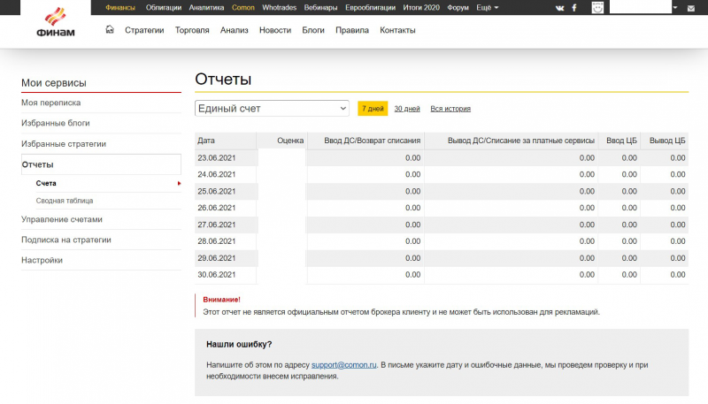Image resolution: width=708 pixels, height=404 pixels.
Task: Open the mail envelope icon
Action: click(691, 7)
